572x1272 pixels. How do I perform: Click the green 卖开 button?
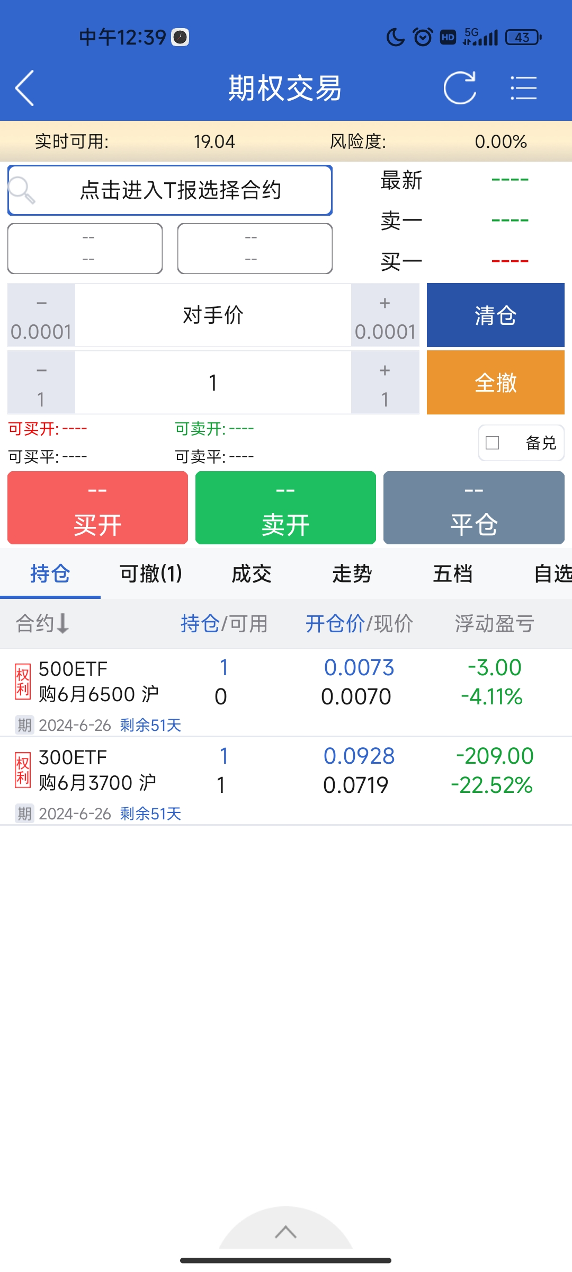point(285,508)
